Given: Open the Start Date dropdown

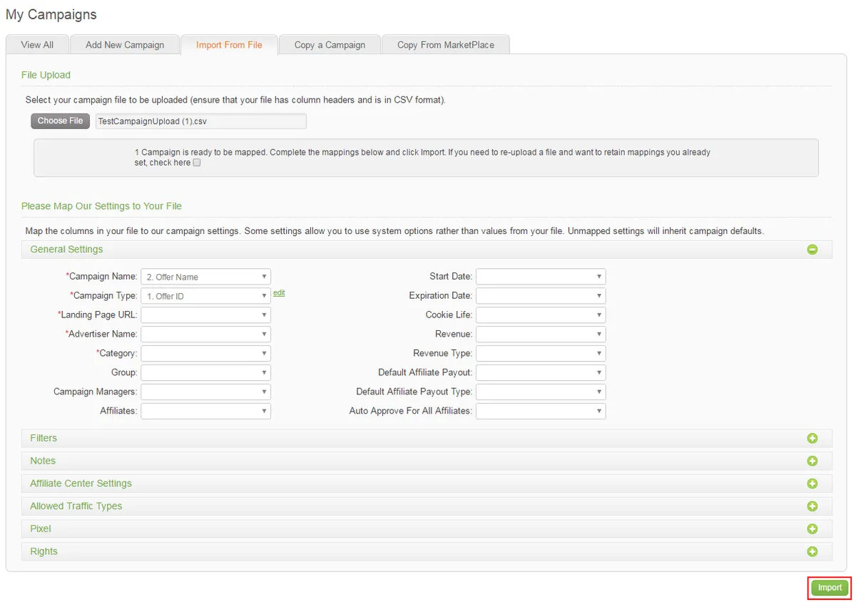Looking at the screenshot, I should coord(541,277).
